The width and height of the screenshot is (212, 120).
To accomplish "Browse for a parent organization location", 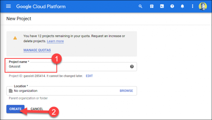I will pyautogui.click(x=126, y=91).
